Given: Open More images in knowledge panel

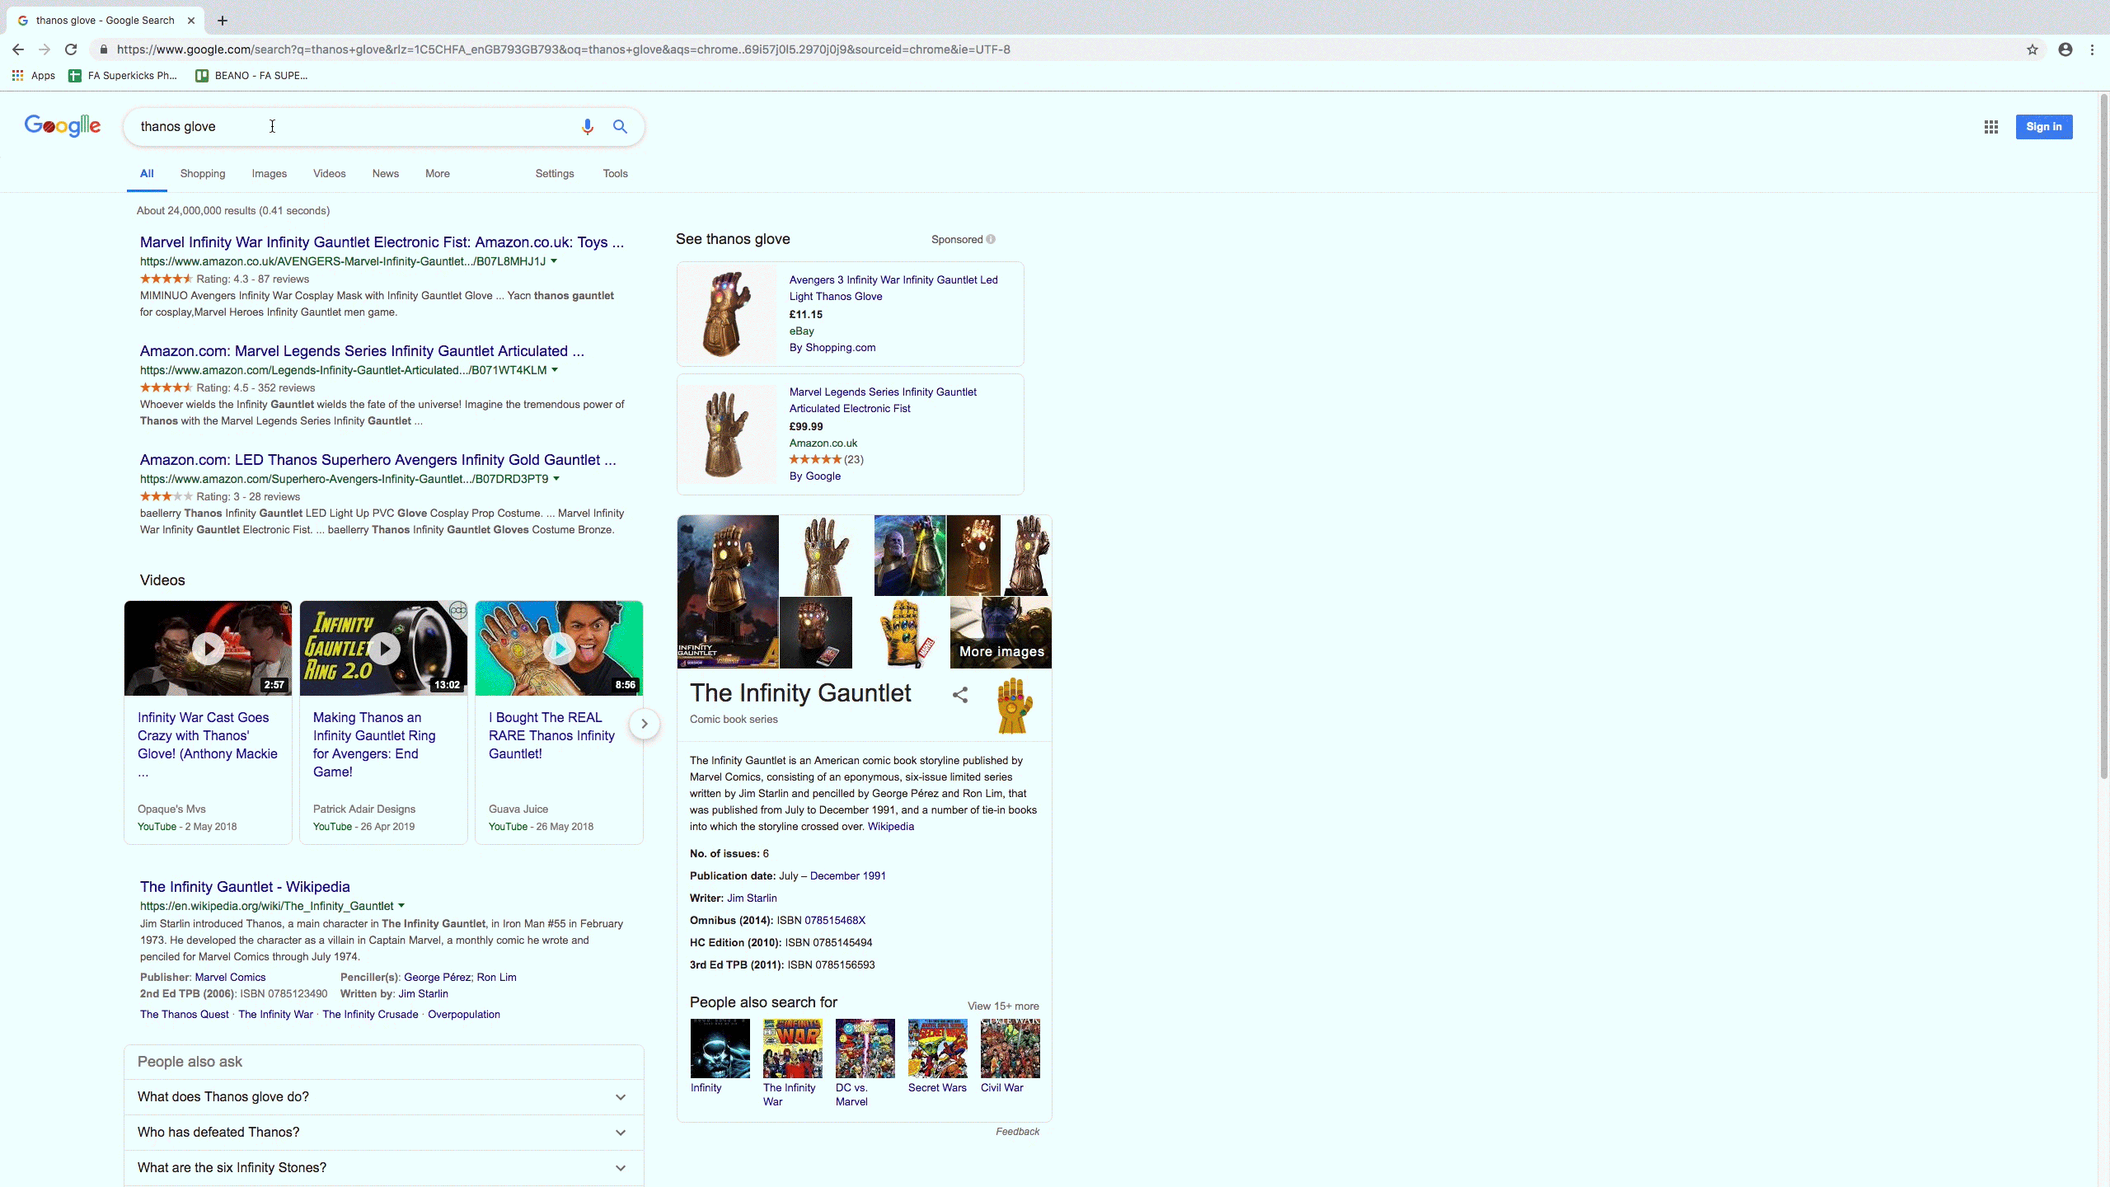Looking at the screenshot, I should tap(1001, 633).
